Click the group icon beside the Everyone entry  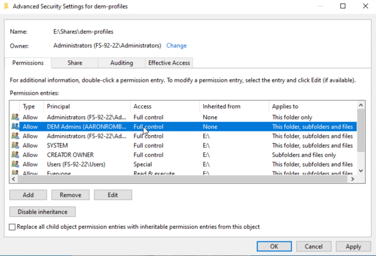tap(15, 173)
